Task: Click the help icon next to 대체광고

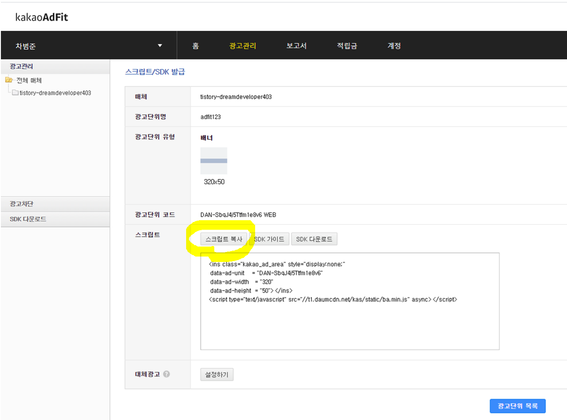Action: point(167,375)
